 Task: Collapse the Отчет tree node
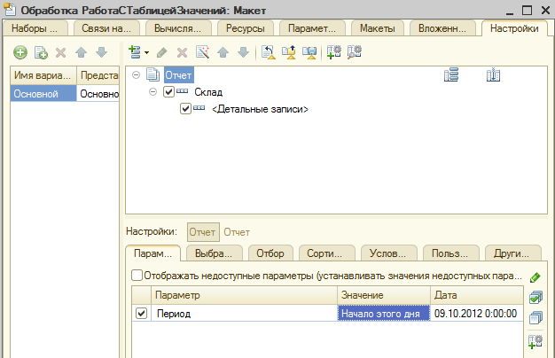[136, 75]
